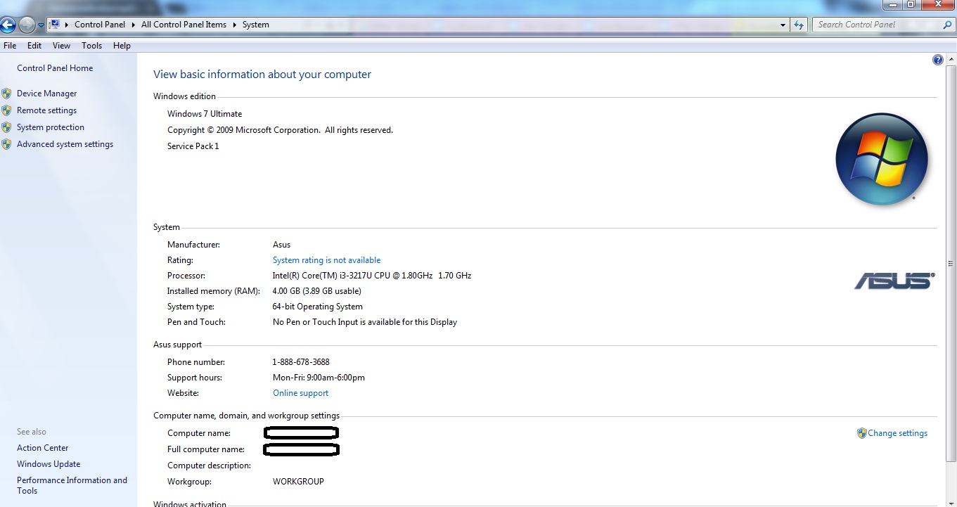The width and height of the screenshot is (957, 507).
Task: Expand the arrow after Control Panel breadcrumb
Action: coord(134,25)
